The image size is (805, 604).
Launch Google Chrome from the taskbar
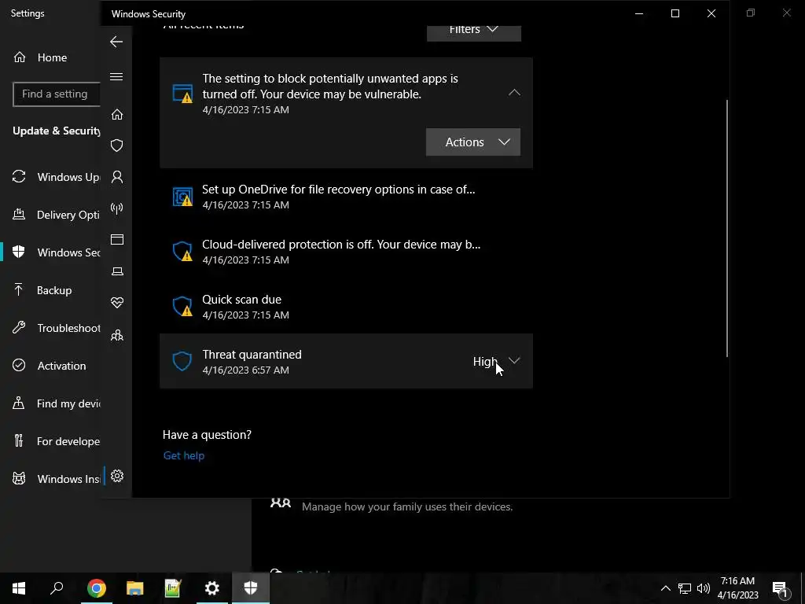[97, 588]
